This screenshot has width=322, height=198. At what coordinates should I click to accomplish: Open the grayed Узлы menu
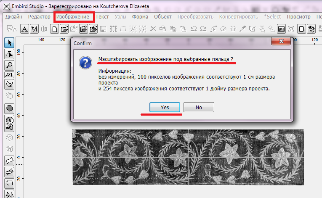(x=120, y=17)
